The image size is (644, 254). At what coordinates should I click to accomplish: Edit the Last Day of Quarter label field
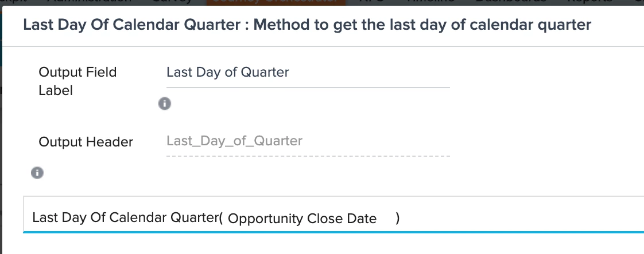pos(308,73)
